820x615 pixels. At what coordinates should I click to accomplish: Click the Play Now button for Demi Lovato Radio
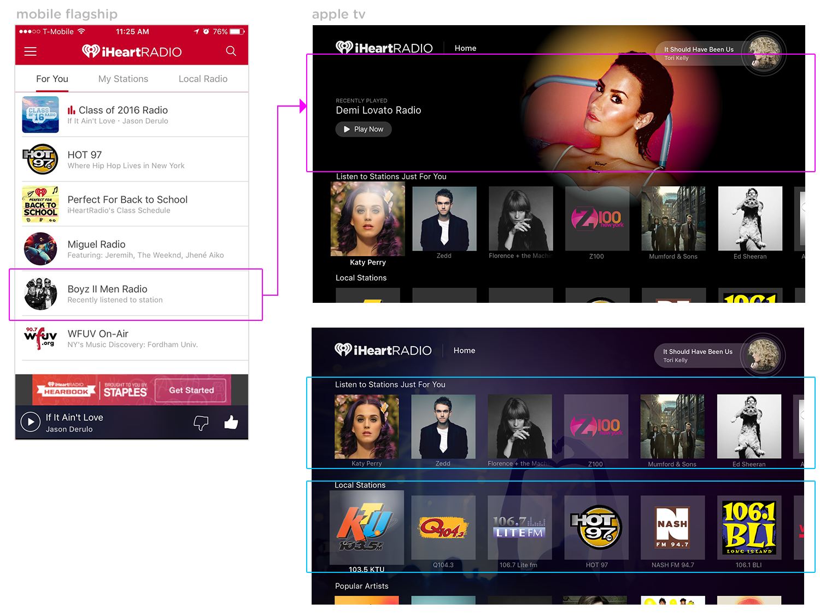point(364,129)
